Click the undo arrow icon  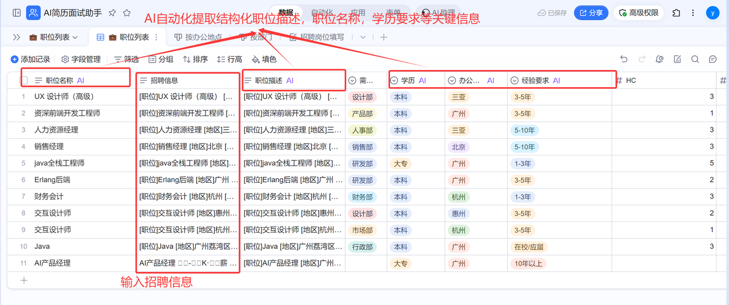[x=624, y=59]
